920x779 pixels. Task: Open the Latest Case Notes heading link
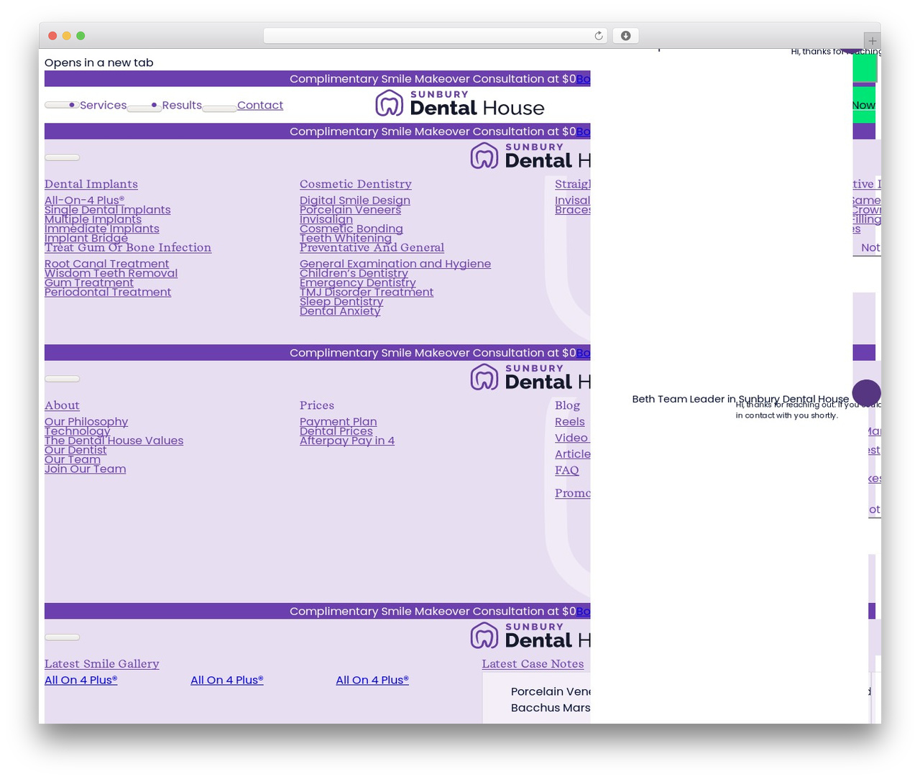click(x=533, y=663)
